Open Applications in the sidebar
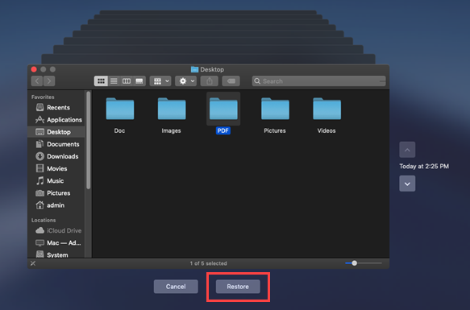This screenshot has height=310, width=470. coord(56,120)
